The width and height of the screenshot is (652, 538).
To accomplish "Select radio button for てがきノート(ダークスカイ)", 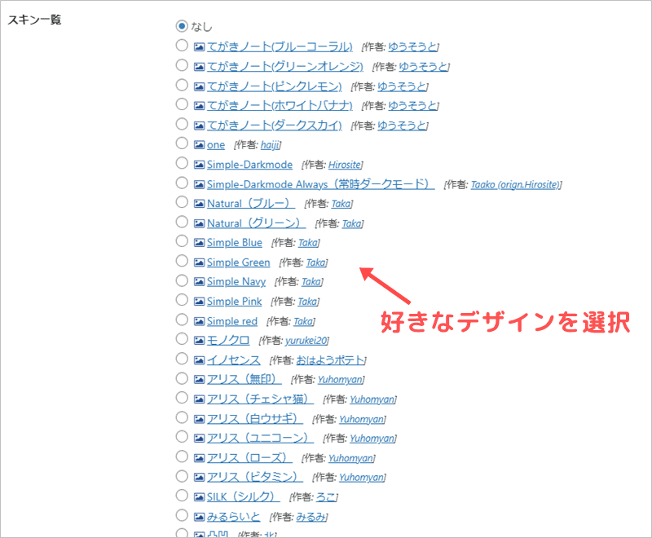I will point(182,125).
